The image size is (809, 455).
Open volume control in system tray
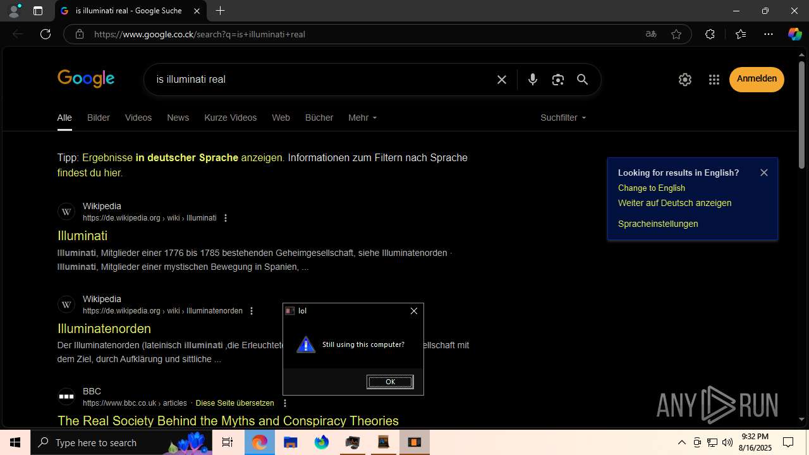coord(727,442)
